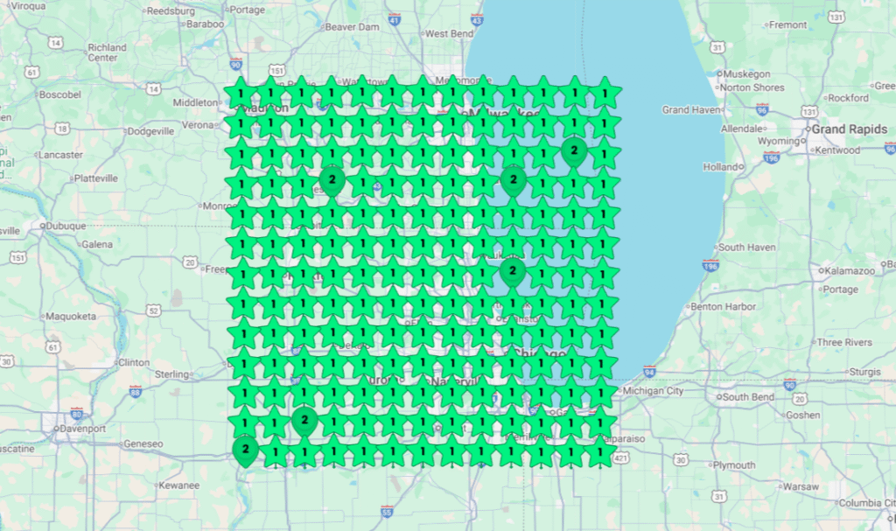Click the bottom-right corner star near Valparaiso

pos(602,452)
